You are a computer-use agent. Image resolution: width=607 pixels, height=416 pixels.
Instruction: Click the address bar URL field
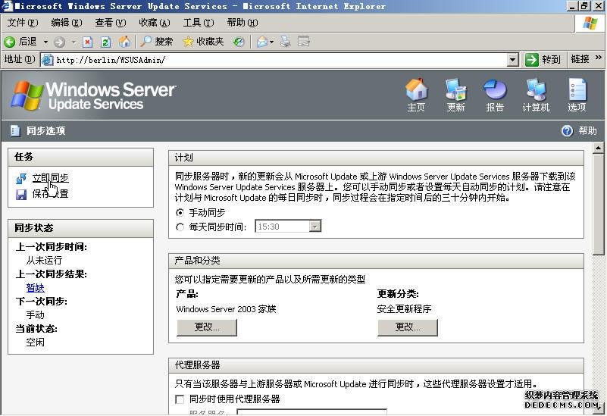280,60
